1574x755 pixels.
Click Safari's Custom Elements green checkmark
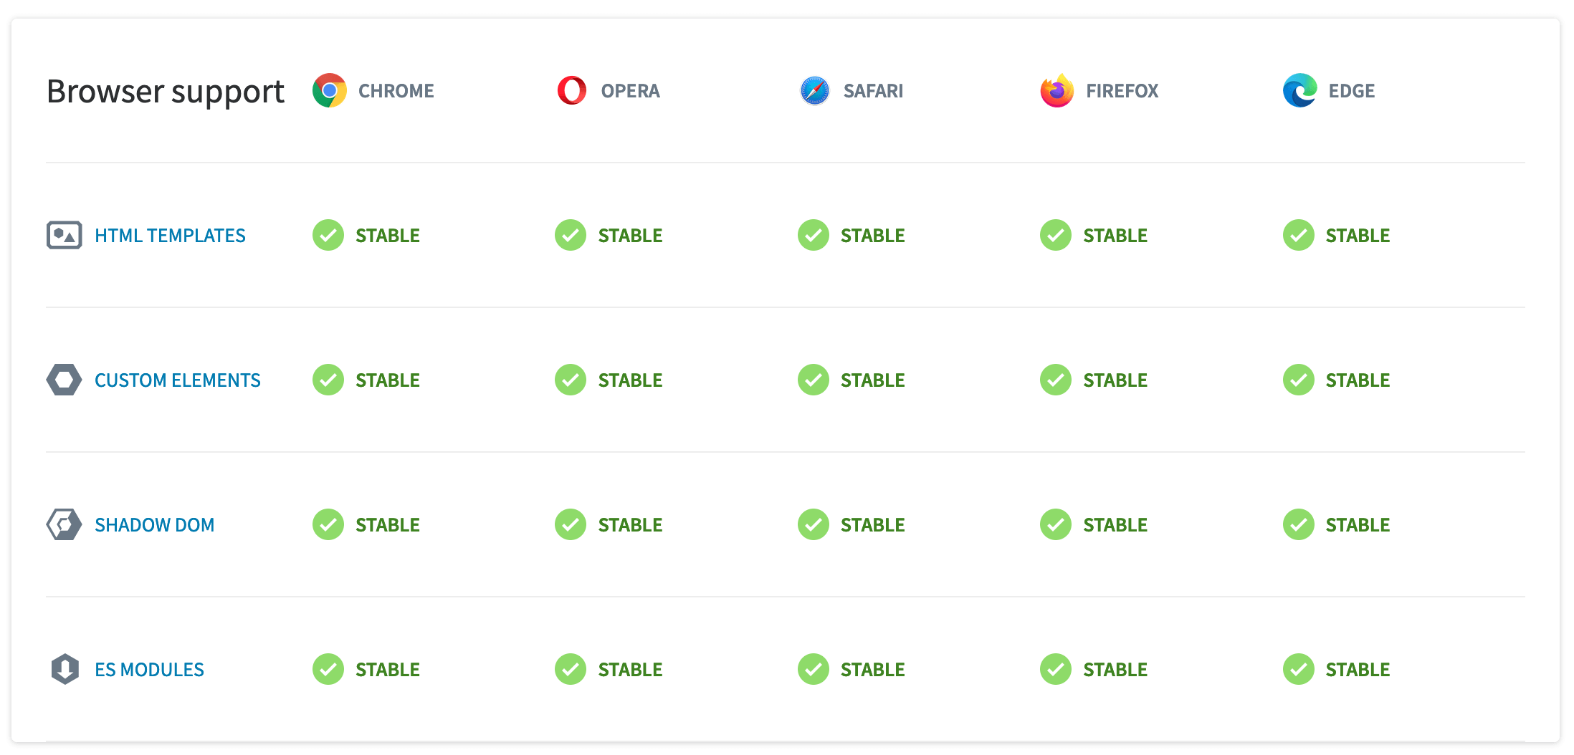[814, 380]
